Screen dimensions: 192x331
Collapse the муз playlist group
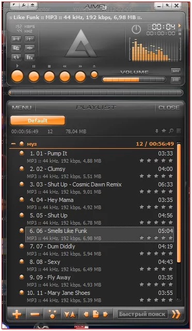tap(13, 144)
